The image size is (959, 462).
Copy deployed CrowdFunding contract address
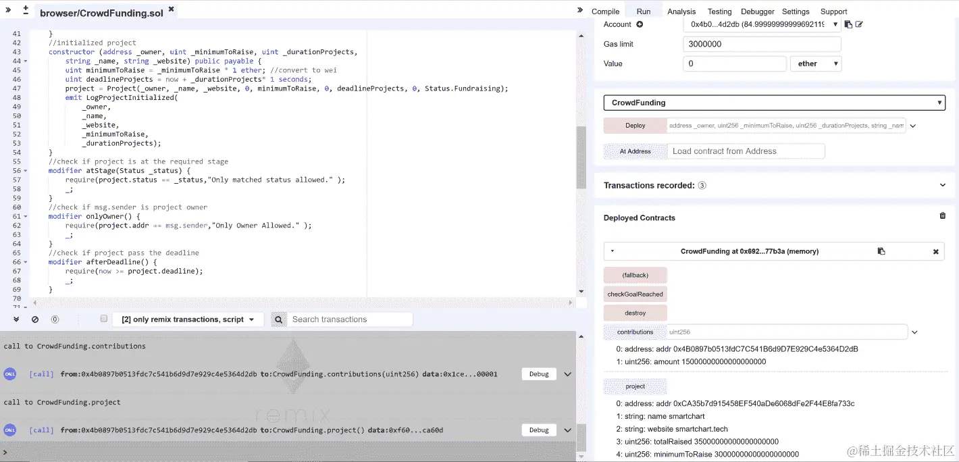(881, 251)
